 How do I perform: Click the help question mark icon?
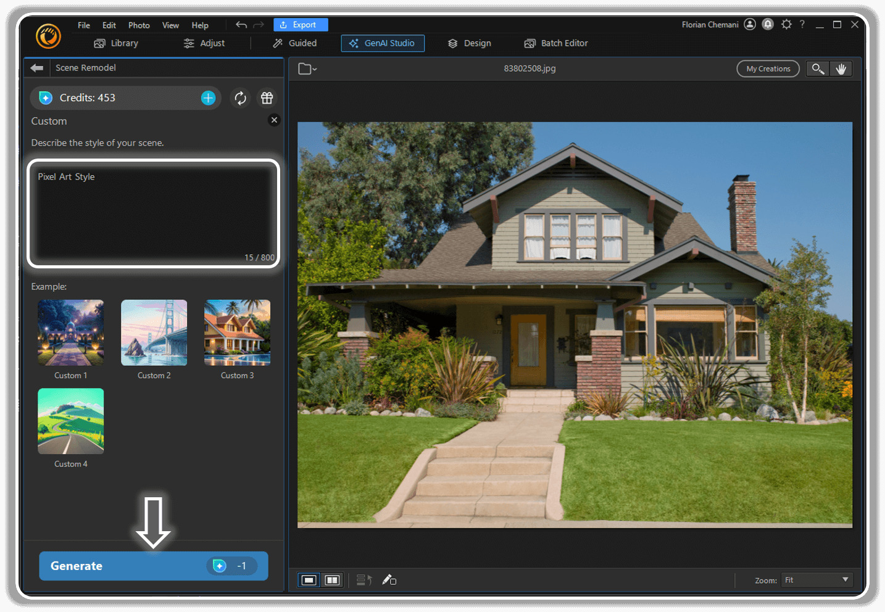802,25
